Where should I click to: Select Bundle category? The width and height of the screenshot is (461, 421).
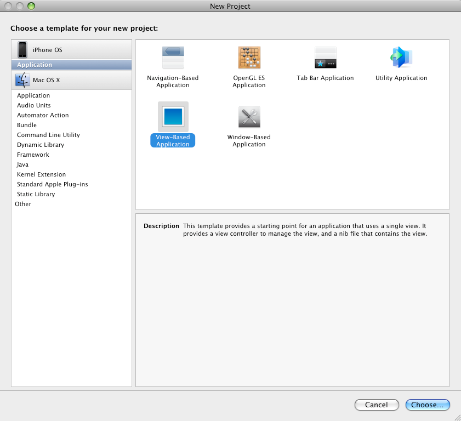coord(71,125)
